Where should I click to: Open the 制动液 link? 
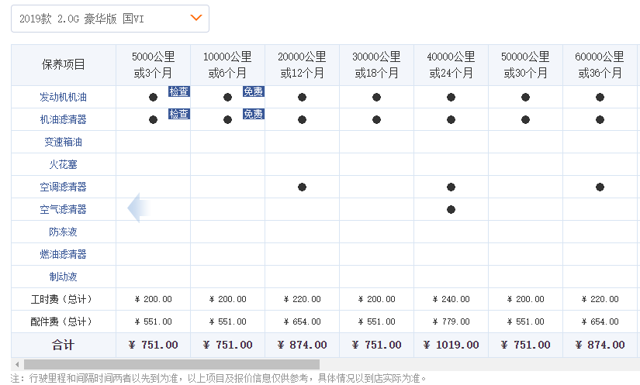pyautogui.click(x=64, y=277)
